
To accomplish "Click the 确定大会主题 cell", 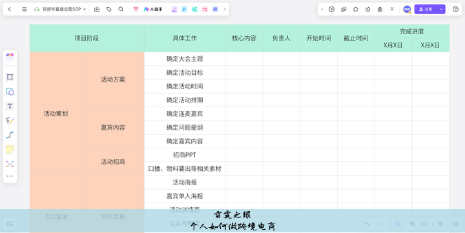I will [185, 59].
